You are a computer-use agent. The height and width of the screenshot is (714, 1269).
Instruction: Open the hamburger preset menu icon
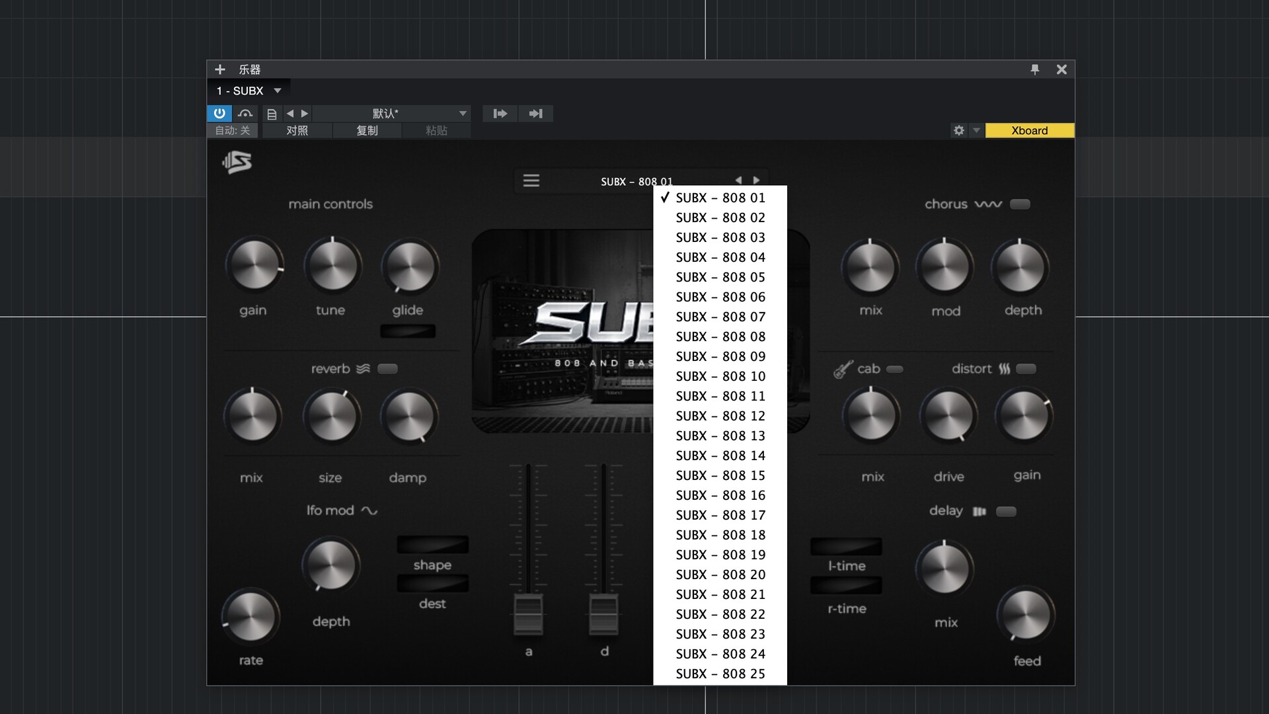pyautogui.click(x=531, y=180)
